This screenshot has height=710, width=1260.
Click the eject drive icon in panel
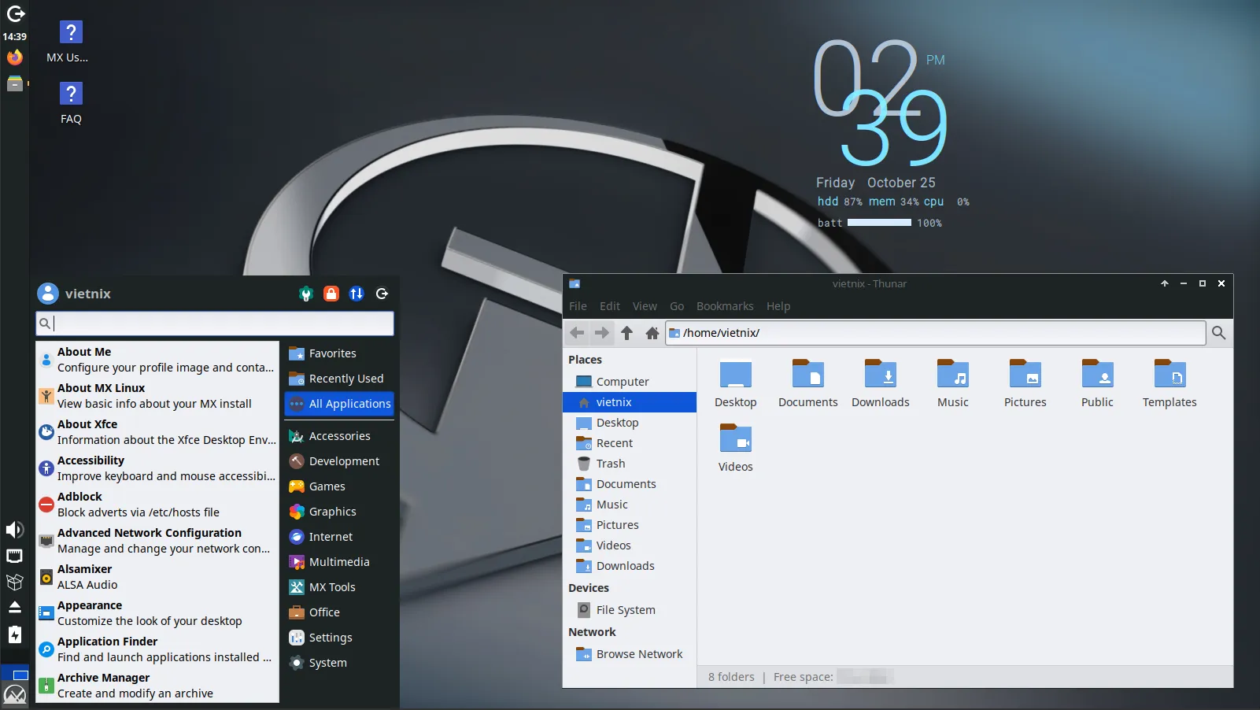click(x=15, y=608)
